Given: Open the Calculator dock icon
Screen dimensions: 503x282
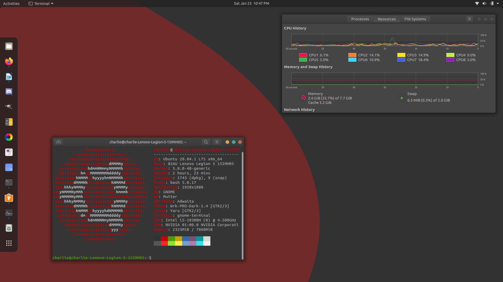Looking at the screenshot, I should coord(9,122).
